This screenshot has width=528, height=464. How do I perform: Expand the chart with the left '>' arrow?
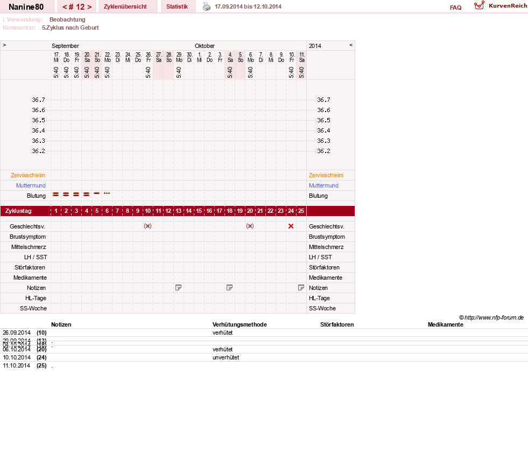click(x=4, y=45)
